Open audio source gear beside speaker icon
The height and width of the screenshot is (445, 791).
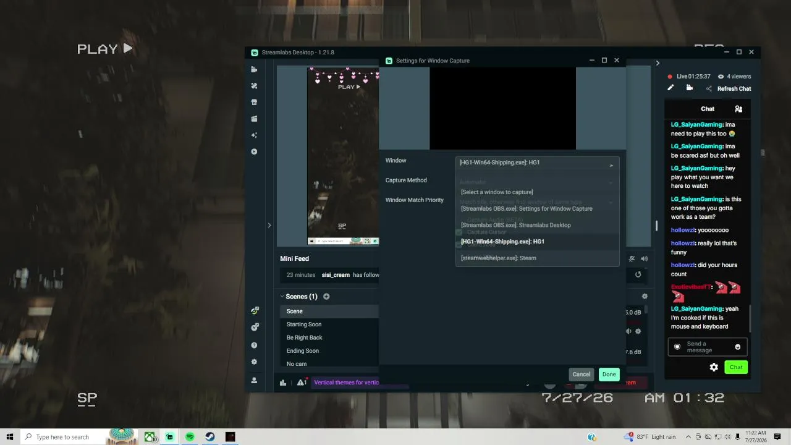pyautogui.click(x=638, y=331)
